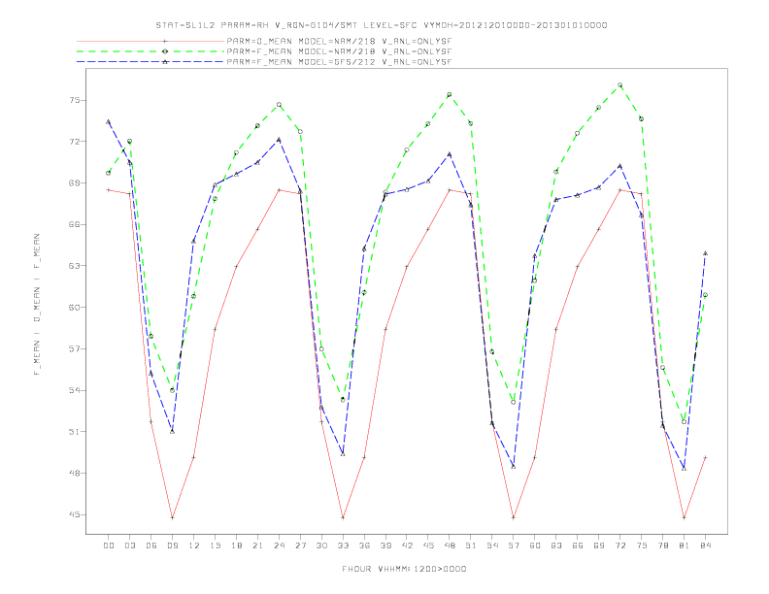The image size is (769, 594).
Task: Click the x-axis tick label 51
Action: (471, 545)
